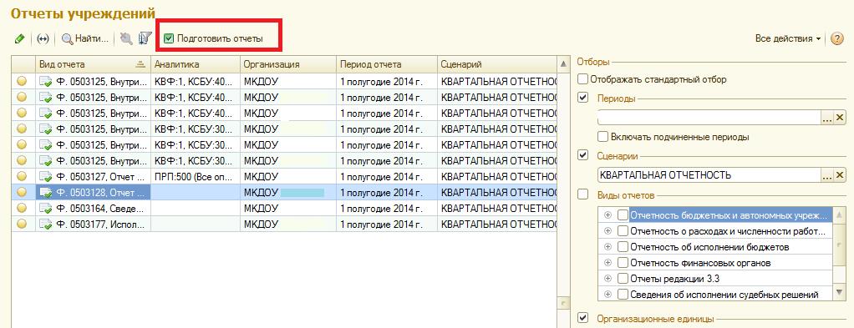Click document icon of Ф. 0503127 report
Viewport: 854px width, 328px height.
click(46, 177)
